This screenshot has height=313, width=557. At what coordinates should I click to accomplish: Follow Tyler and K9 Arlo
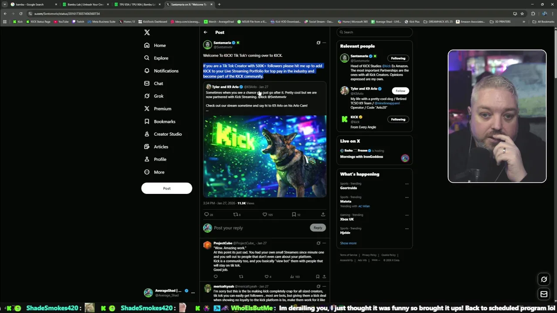point(400,91)
